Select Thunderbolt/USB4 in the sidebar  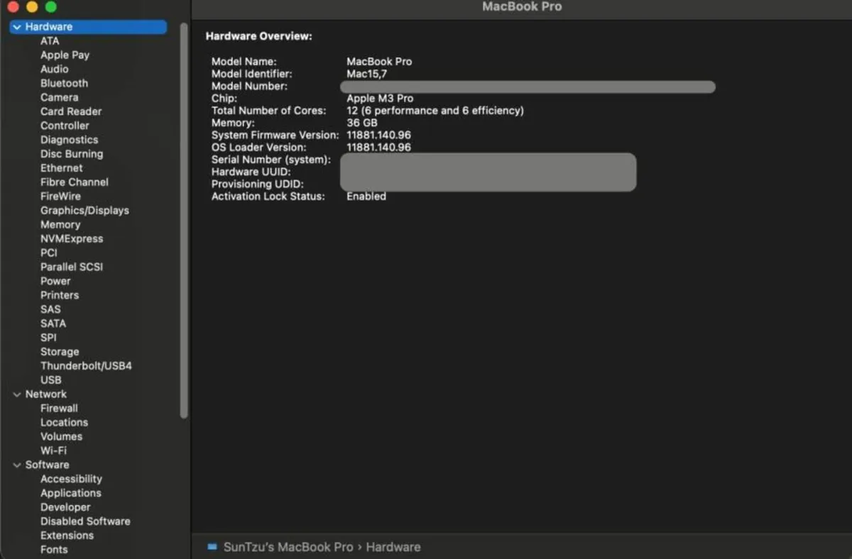86,366
